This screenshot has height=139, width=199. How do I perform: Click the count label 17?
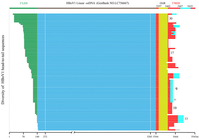[x=172, y=53]
